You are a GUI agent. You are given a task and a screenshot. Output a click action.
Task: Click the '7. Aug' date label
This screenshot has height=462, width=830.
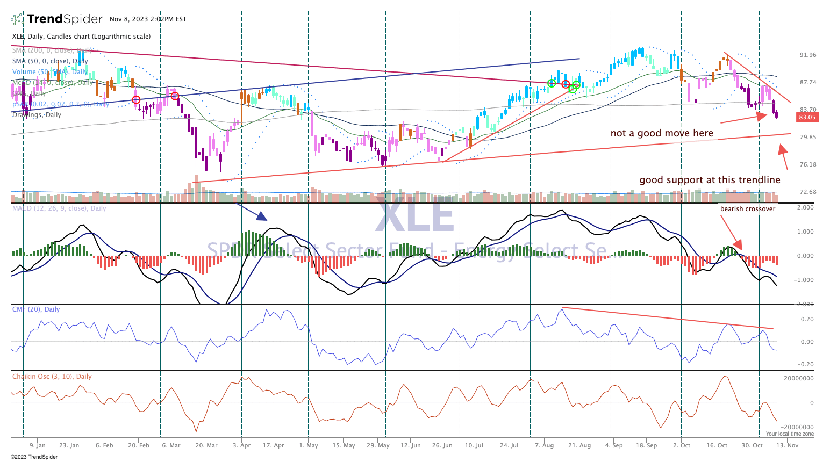pyautogui.click(x=544, y=445)
